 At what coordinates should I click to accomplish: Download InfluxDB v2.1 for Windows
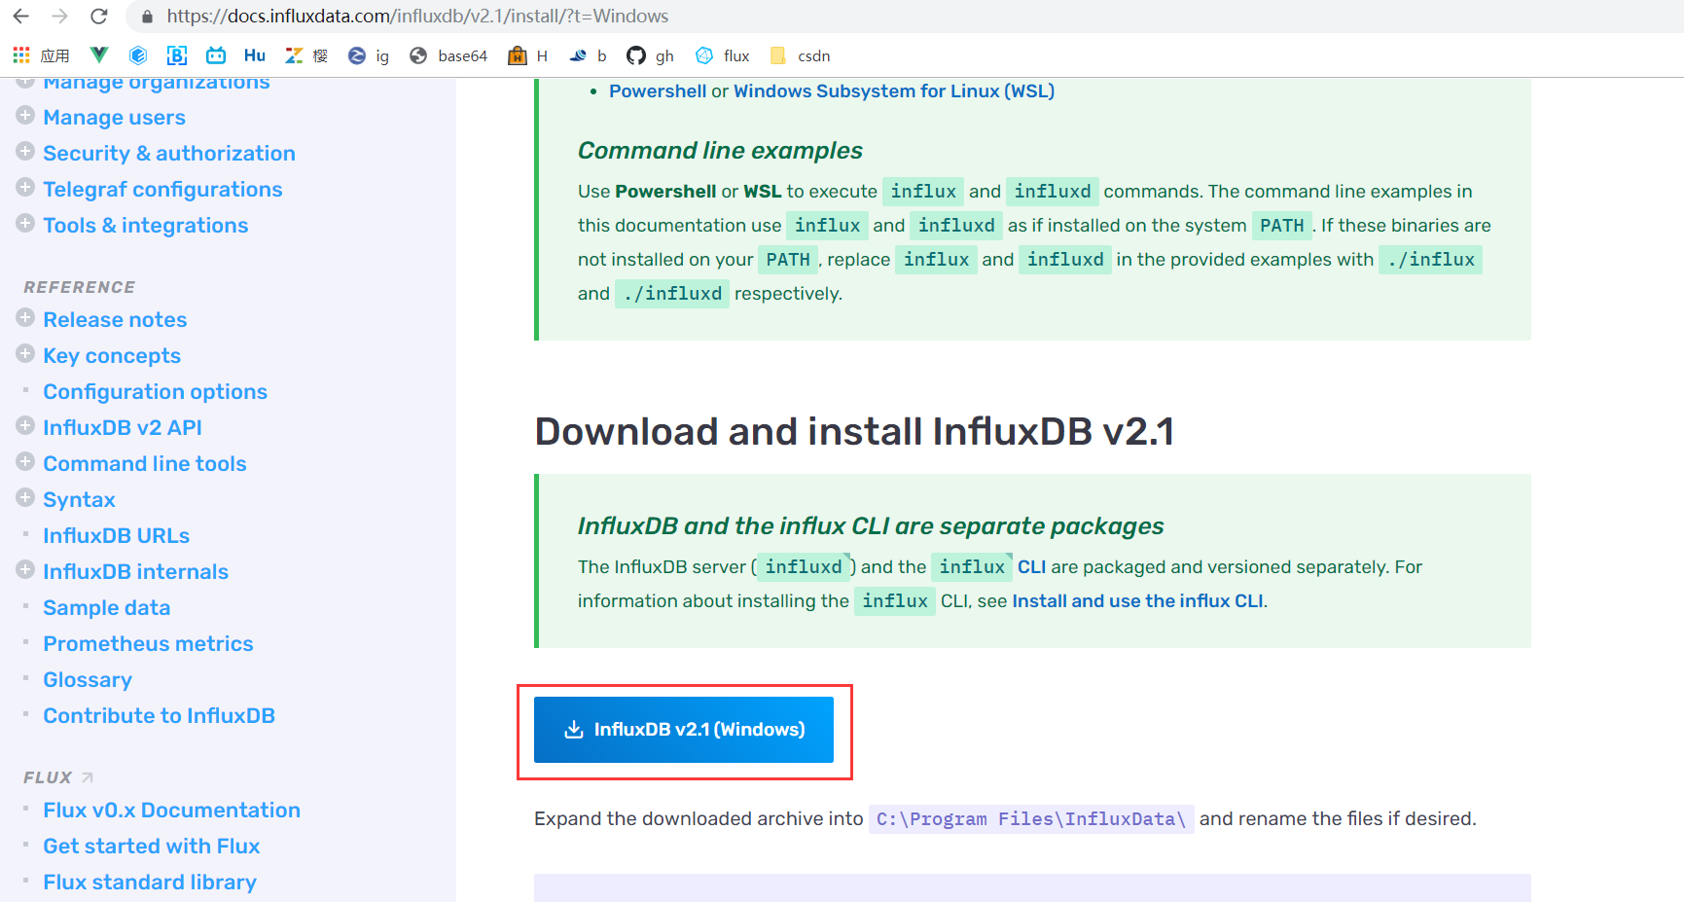tap(684, 729)
